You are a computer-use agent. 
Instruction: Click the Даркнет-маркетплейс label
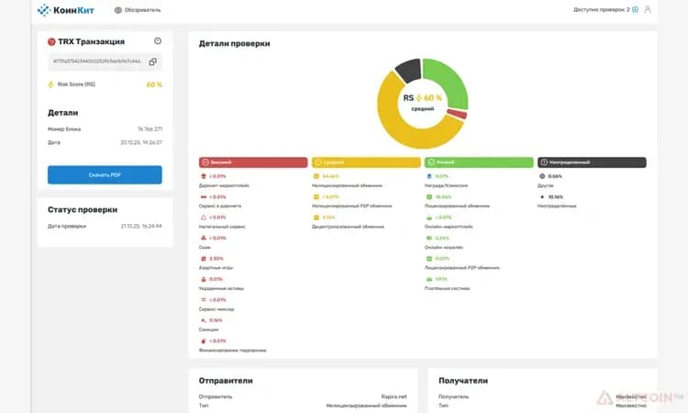(x=224, y=185)
